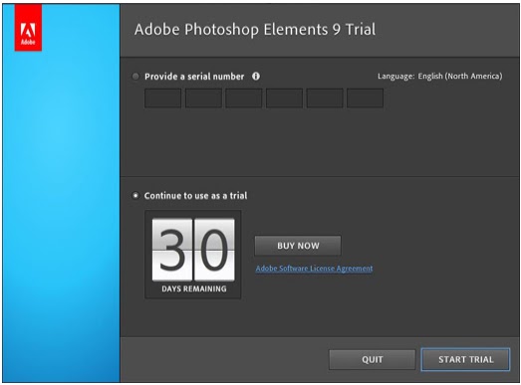Open the English (North America) language selector

tap(460, 77)
